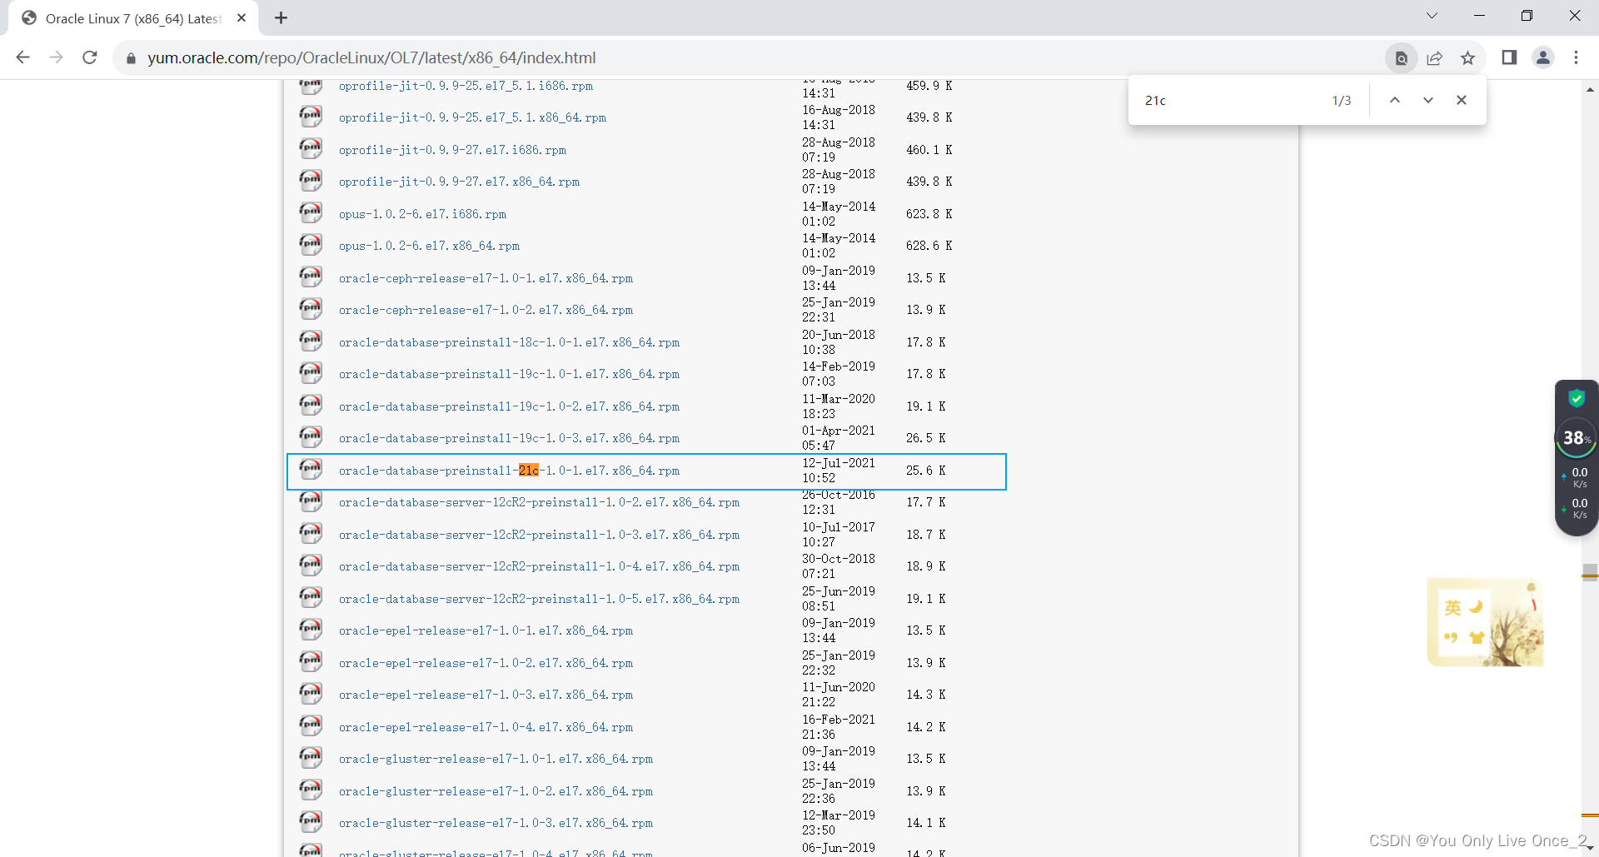Open the tab search dropdown arrow
The image size is (1599, 857).
tap(1432, 16)
